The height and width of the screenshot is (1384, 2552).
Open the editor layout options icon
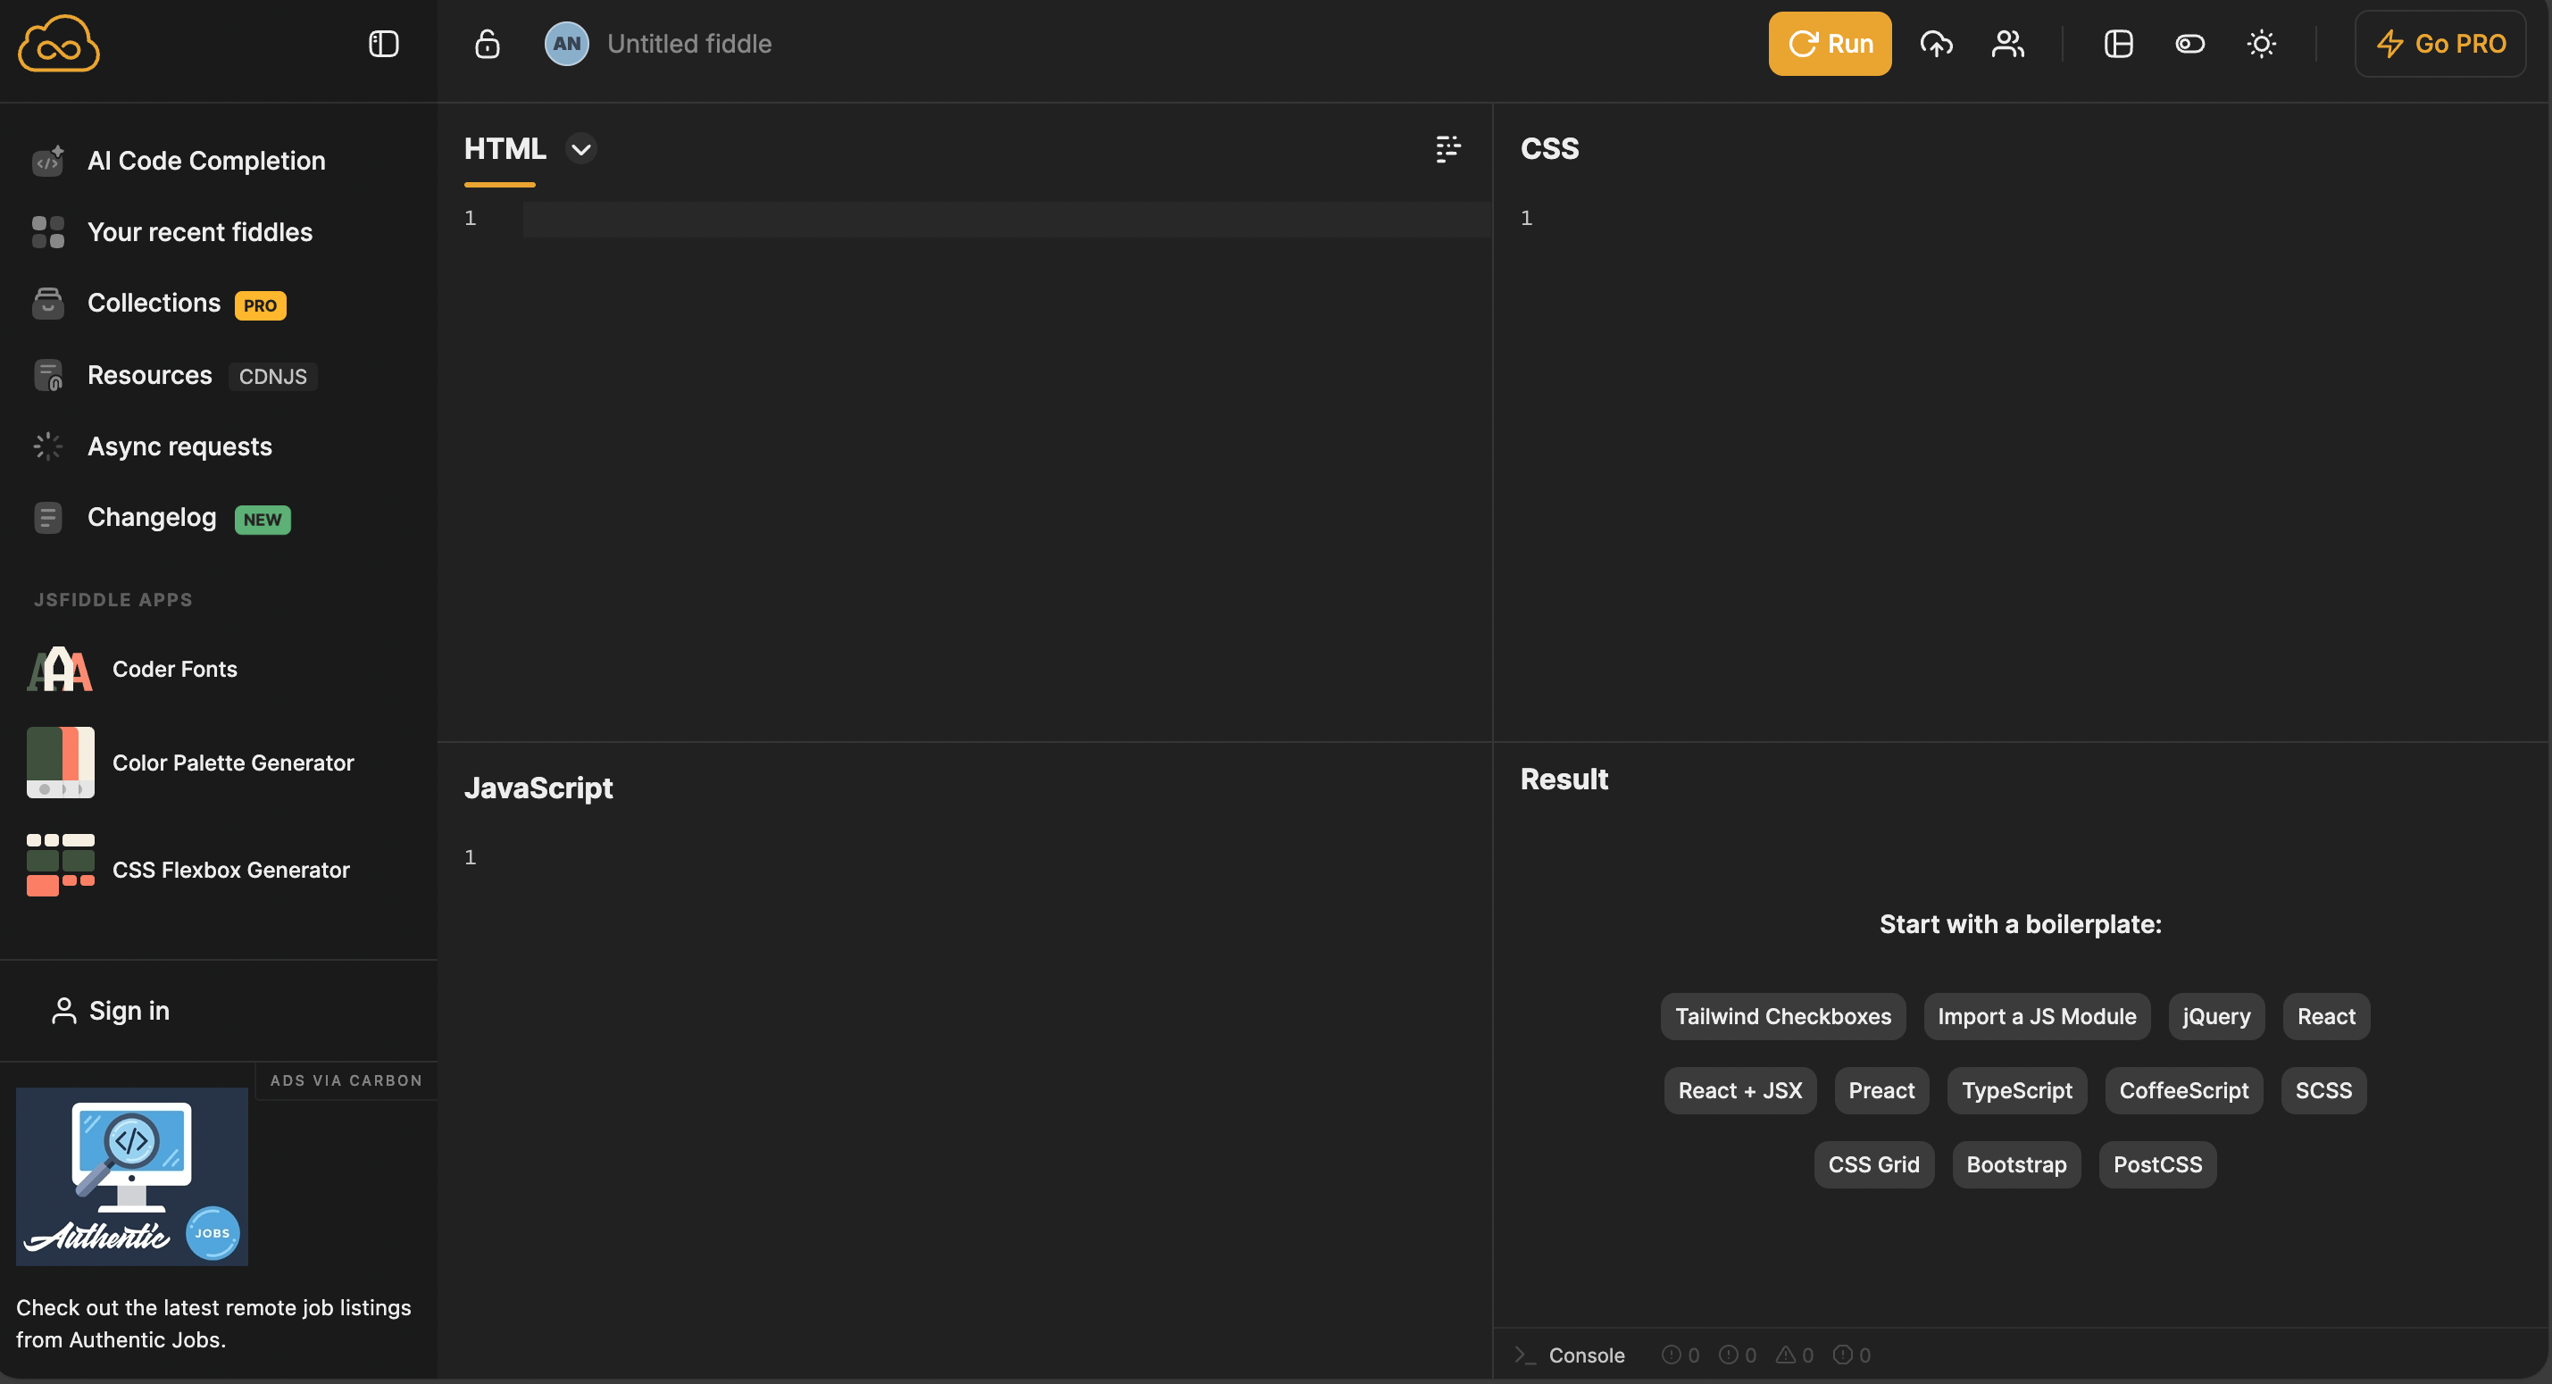coord(2118,44)
